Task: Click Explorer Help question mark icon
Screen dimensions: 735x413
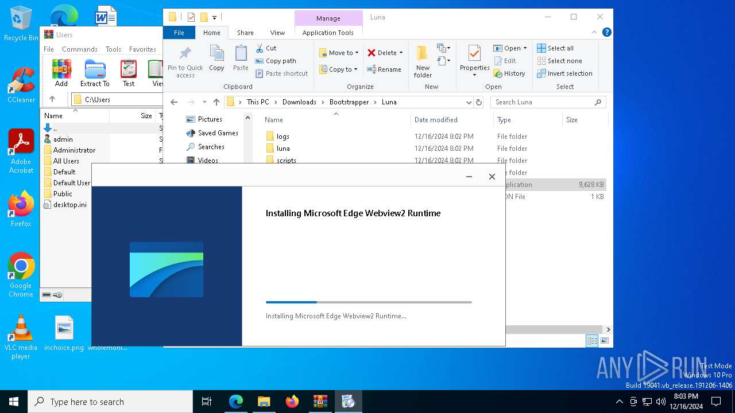Action: point(607,33)
